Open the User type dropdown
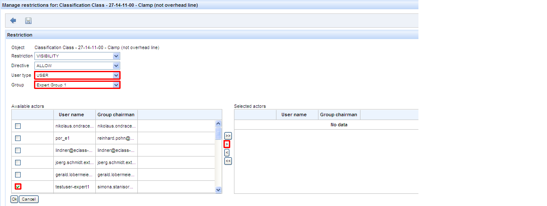 point(116,76)
